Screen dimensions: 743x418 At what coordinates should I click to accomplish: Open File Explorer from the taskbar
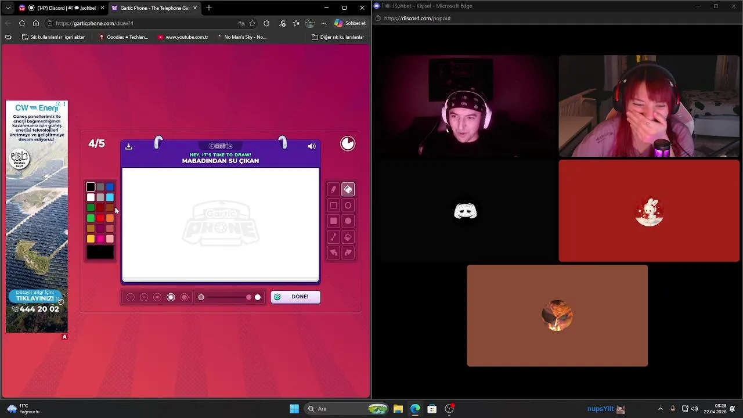point(398,409)
